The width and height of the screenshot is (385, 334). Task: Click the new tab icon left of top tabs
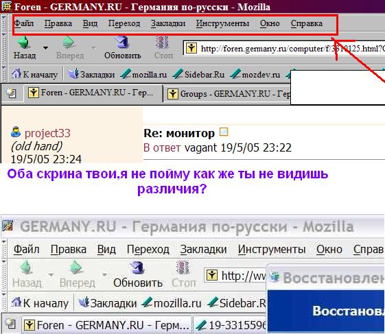click(11, 93)
